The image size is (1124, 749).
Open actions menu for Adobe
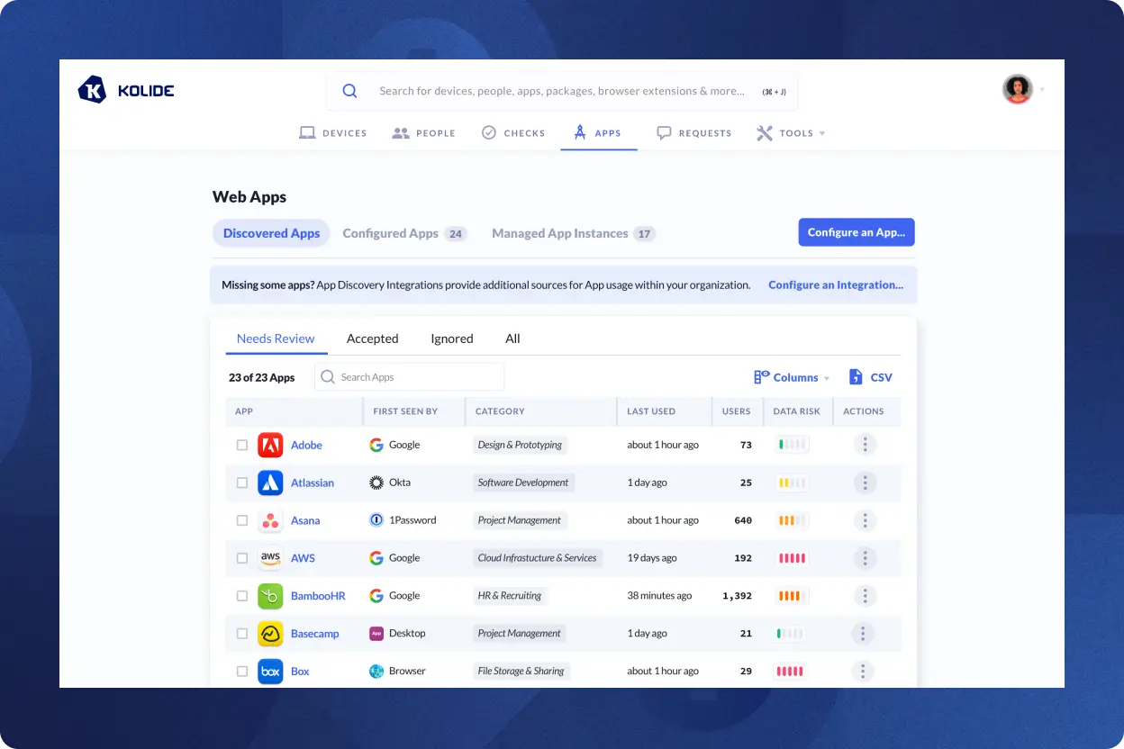(865, 445)
